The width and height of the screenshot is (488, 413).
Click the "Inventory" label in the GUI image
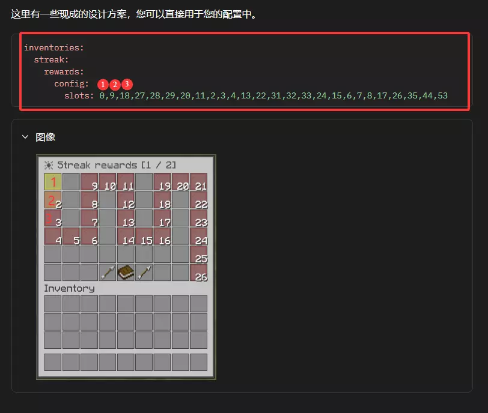tap(69, 288)
